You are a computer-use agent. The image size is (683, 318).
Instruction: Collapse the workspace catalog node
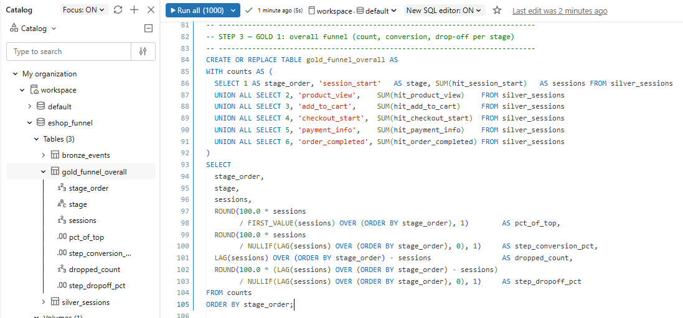coord(22,90)
